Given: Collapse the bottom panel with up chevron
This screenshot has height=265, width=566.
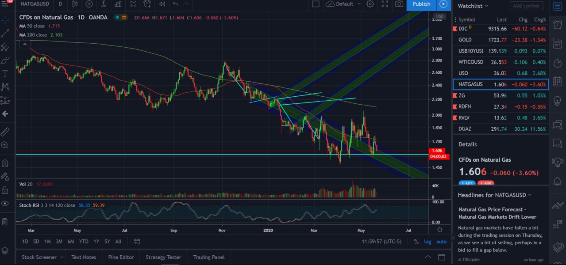Looking at the screenshot, I should (428, 257).
